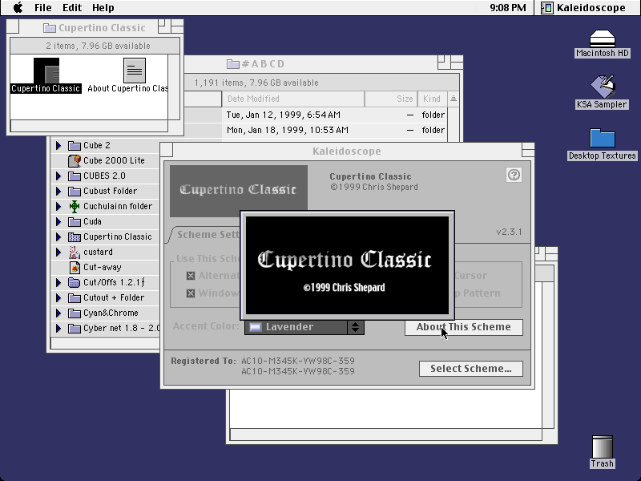Image resolution: width=641 pixels, height=481 pixels.
Task: Click the Cupertino Classic scheme preview banner
Action: tap(239, 189)
